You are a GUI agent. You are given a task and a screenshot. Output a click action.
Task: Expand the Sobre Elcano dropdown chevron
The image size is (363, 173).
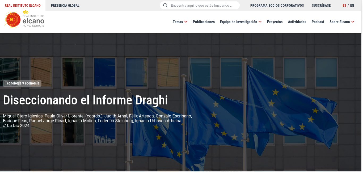353,22
